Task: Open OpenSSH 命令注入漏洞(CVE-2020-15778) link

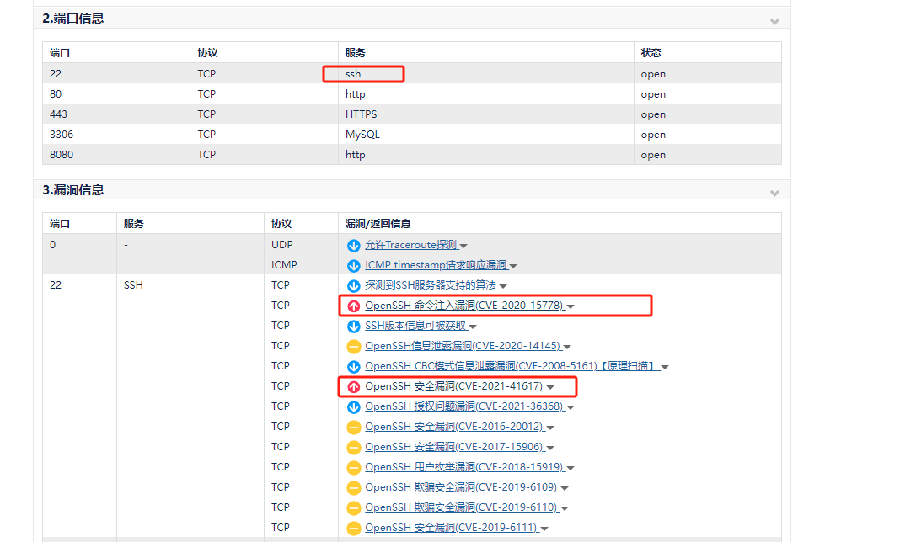Action: point(464,306)
